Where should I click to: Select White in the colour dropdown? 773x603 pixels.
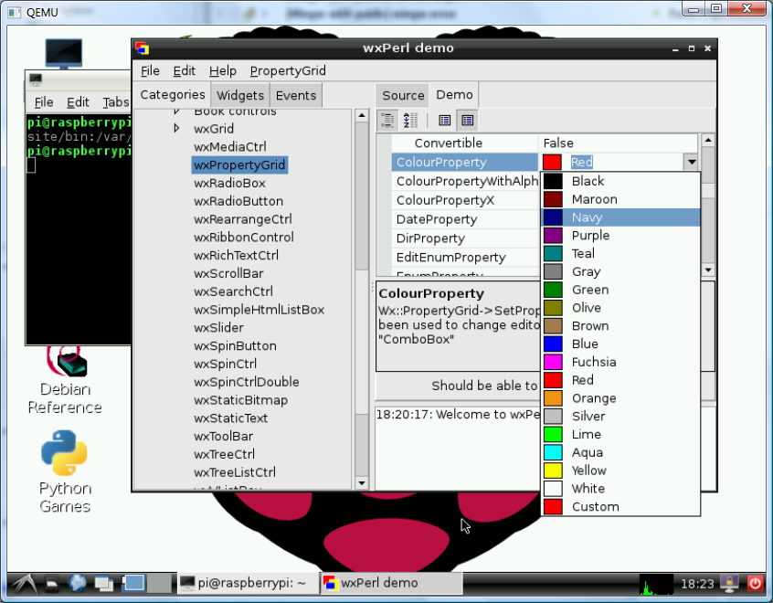[620, 489]
